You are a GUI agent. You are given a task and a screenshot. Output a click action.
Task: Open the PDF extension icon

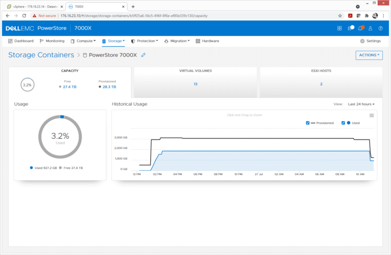pos(350,16)
